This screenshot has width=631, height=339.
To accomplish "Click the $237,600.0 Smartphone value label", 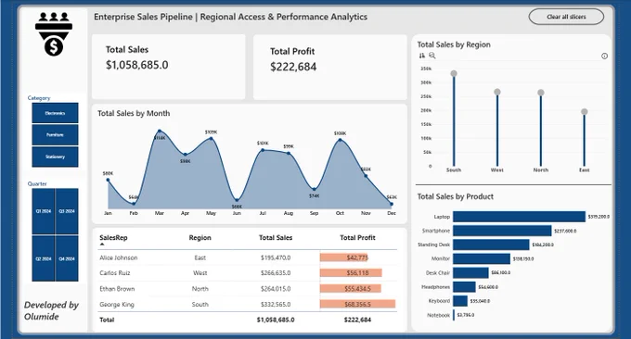I will point(565,231).
